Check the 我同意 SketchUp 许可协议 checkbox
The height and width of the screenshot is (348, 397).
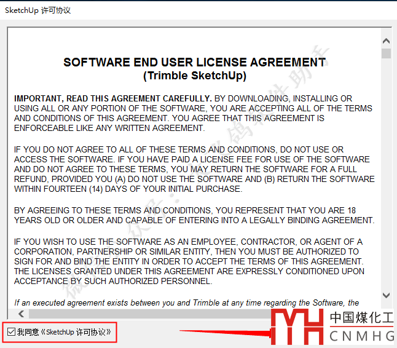[11, 332]
